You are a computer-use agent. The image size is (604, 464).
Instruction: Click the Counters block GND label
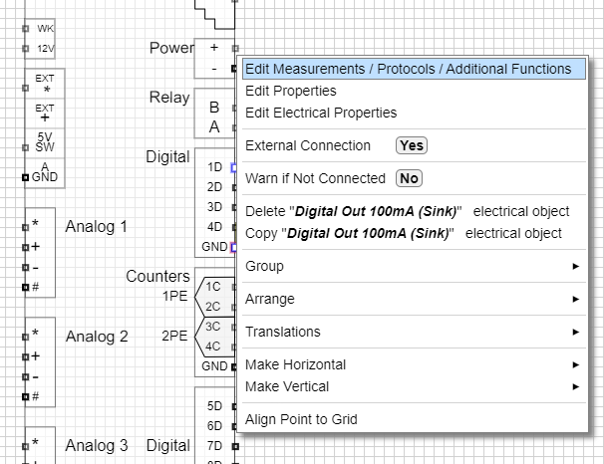tap(214, 365)
